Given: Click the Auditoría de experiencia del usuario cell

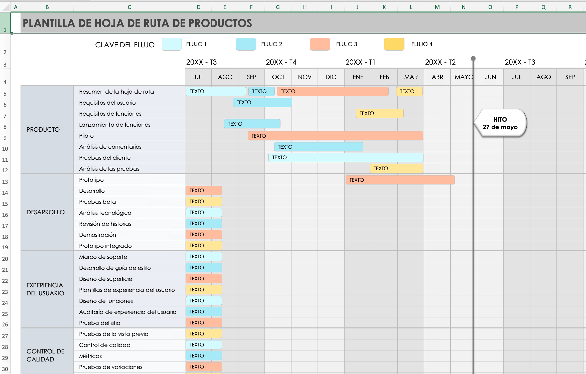Looking at the screenshot, I should click(129, 312).
